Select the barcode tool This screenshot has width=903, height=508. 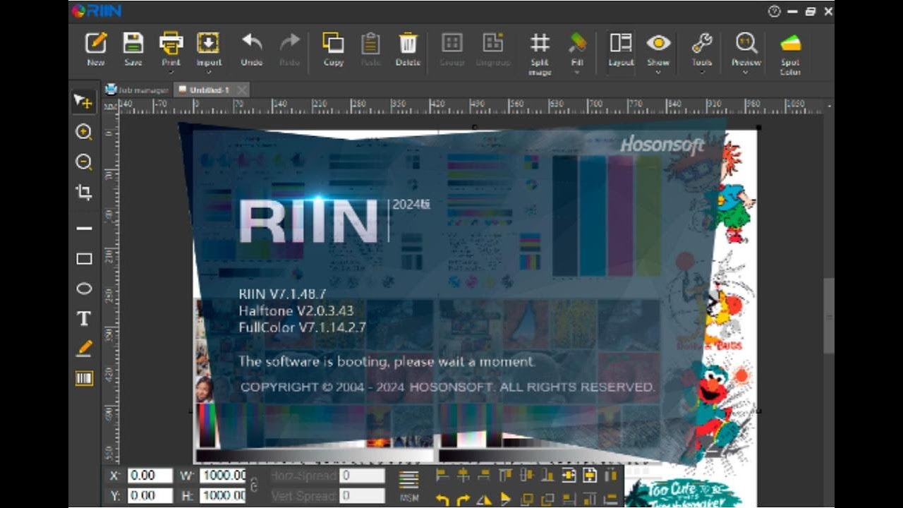click(x=84, y=379)
